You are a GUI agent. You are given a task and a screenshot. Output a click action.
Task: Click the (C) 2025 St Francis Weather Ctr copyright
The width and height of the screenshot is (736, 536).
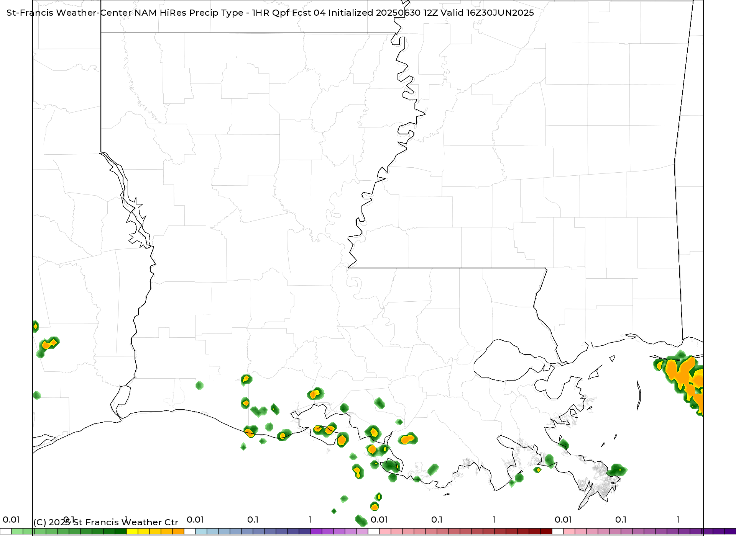[x=106, y=522]
